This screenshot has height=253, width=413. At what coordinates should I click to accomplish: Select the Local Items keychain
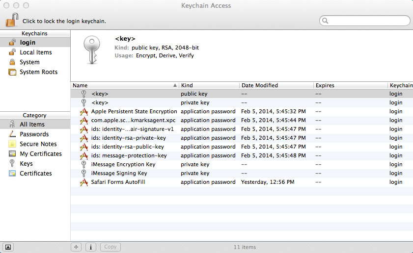point(35,52)
